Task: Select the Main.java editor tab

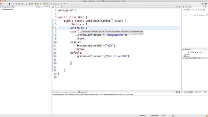Action: (57, 7)
